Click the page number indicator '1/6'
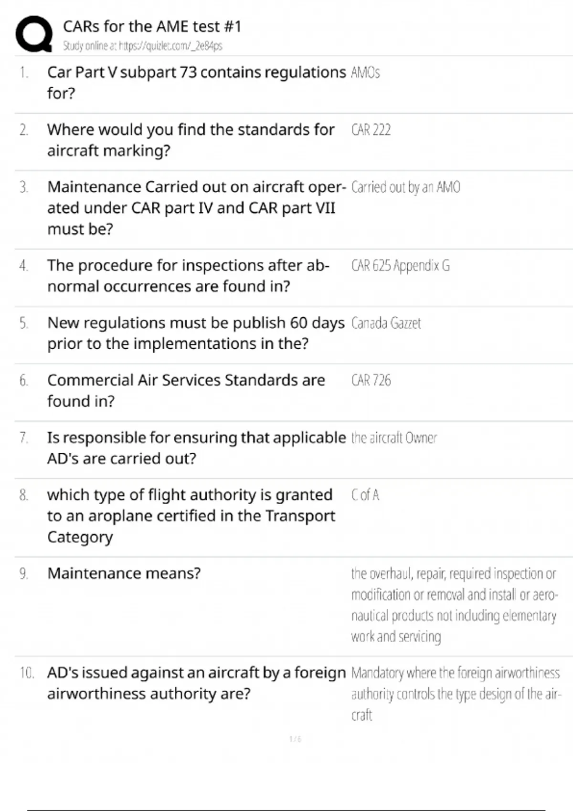The width and height of the screenshot is (573, 811). 295,739
